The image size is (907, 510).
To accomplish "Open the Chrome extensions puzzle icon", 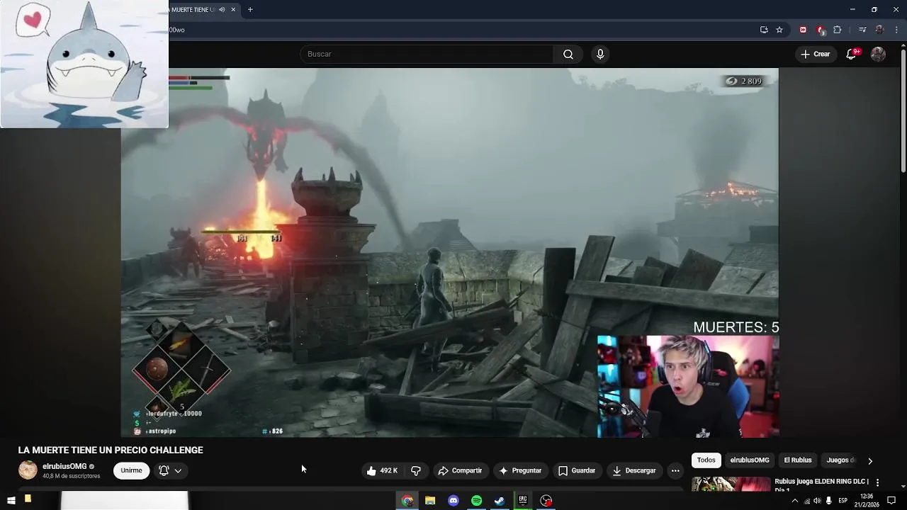I will (x=838, y=30).
